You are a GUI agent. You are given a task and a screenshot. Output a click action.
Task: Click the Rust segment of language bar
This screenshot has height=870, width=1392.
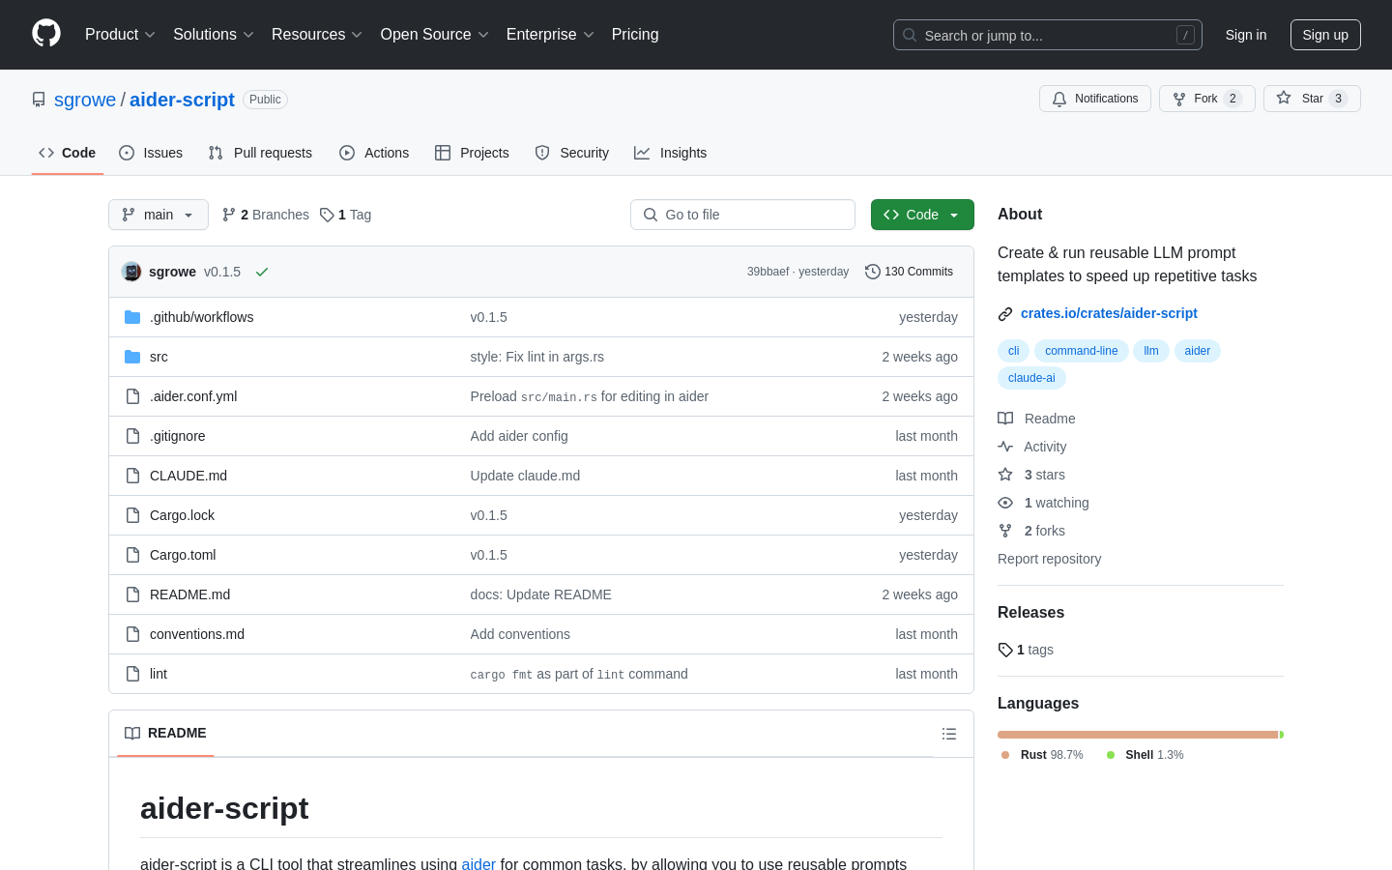click(1138, 735)
